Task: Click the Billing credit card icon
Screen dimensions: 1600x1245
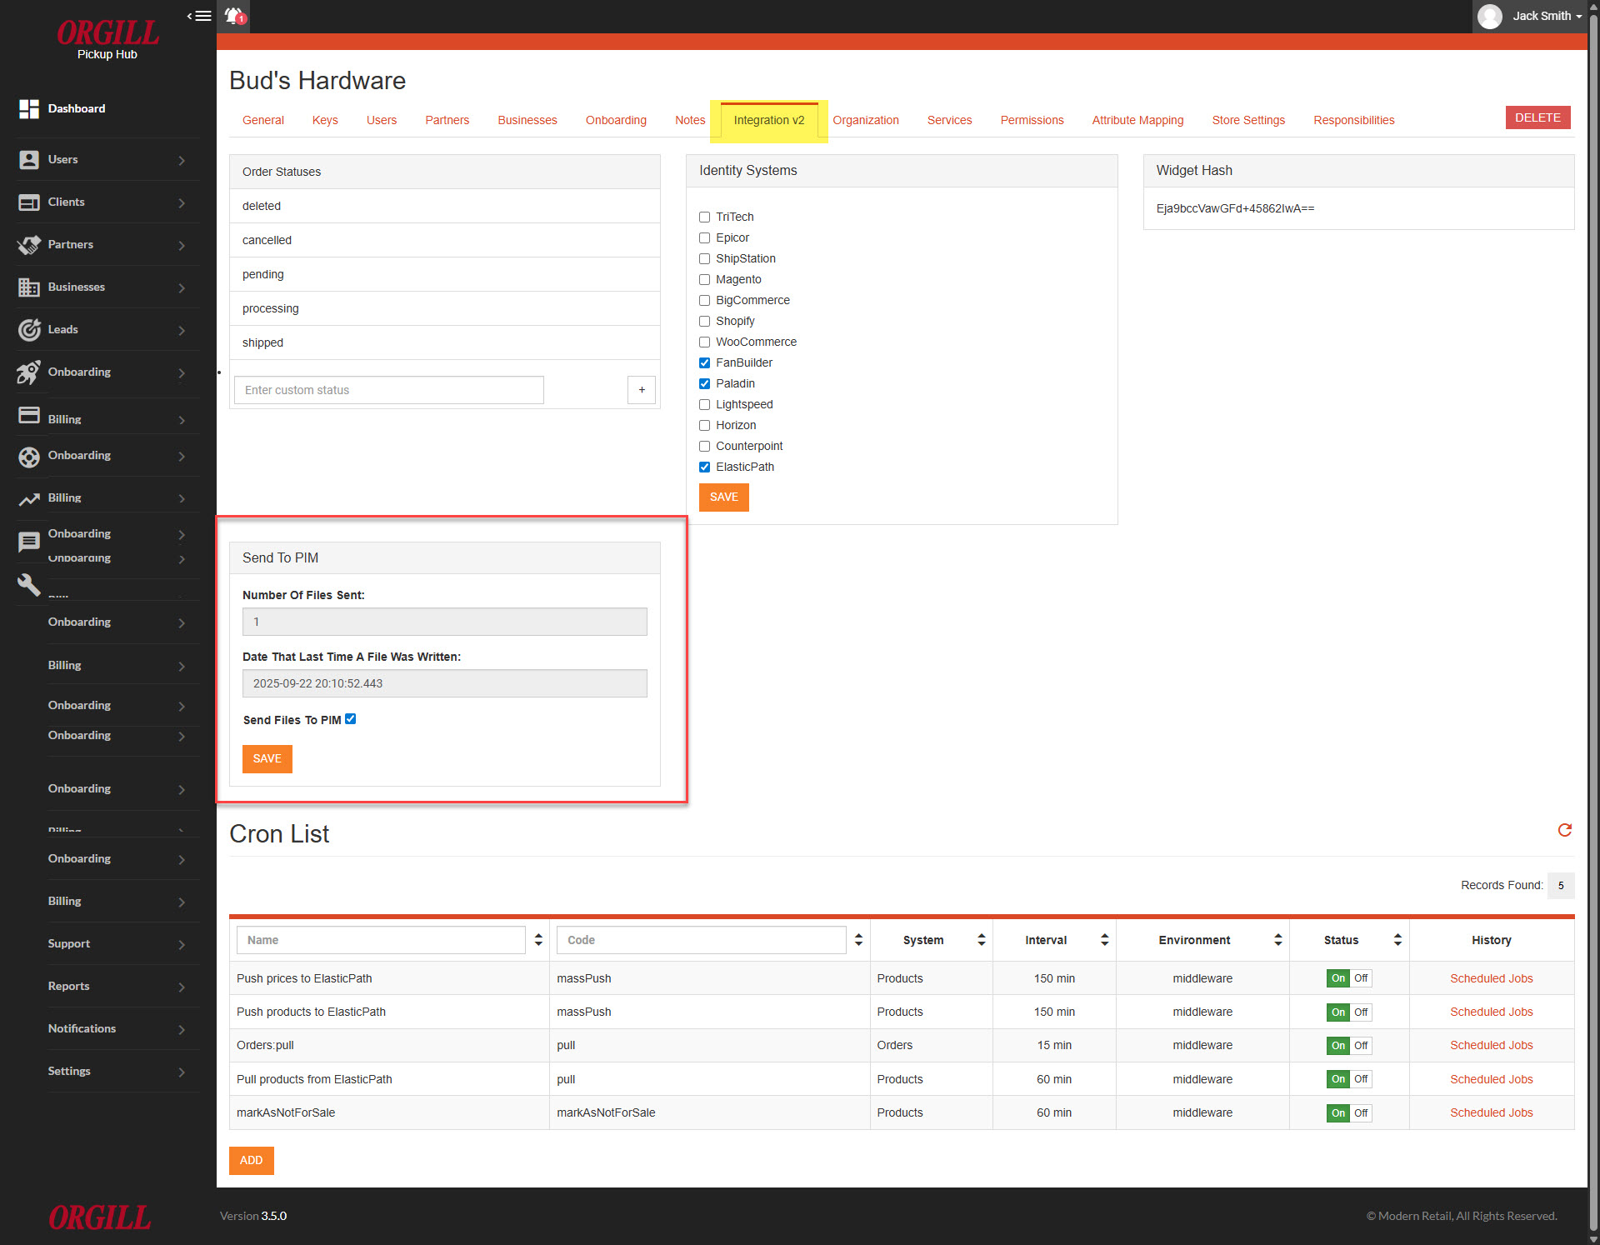Action: click(29, 415)
